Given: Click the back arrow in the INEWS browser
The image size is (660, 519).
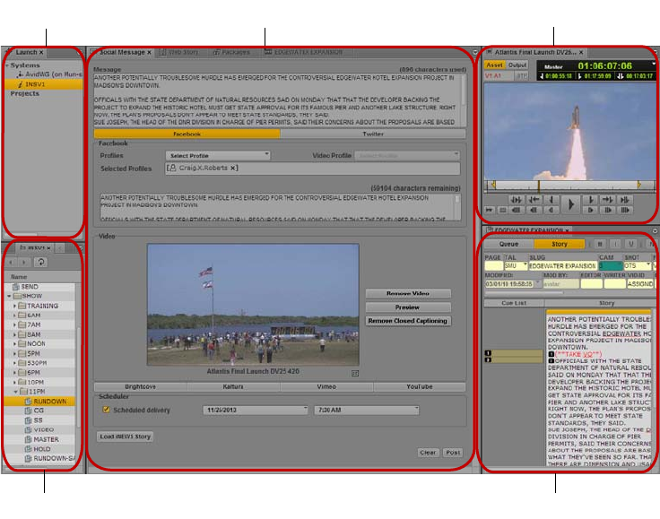Looking at the screenshot, I should point(11,262).
